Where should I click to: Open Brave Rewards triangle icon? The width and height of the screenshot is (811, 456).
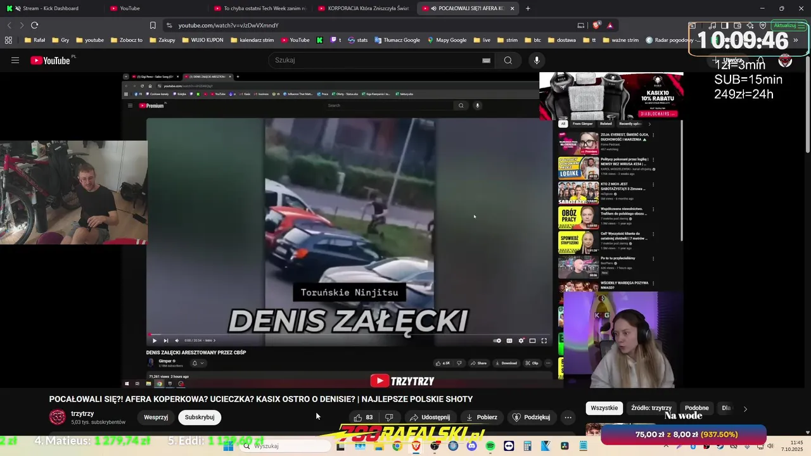click(x=610, y=25)
